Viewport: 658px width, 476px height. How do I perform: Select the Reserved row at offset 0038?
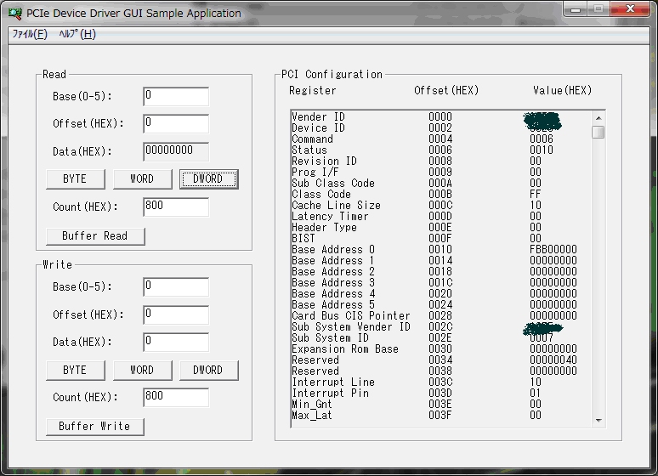pyautogui.click(x=441, y=371)
